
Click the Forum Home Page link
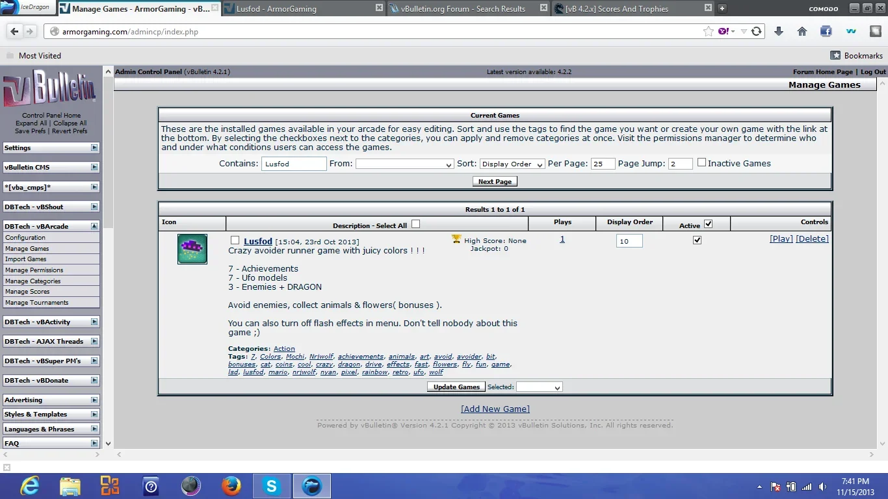(822, 71)
